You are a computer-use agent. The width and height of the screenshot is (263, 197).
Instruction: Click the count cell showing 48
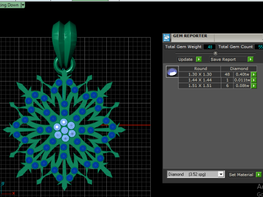point(227,74)
